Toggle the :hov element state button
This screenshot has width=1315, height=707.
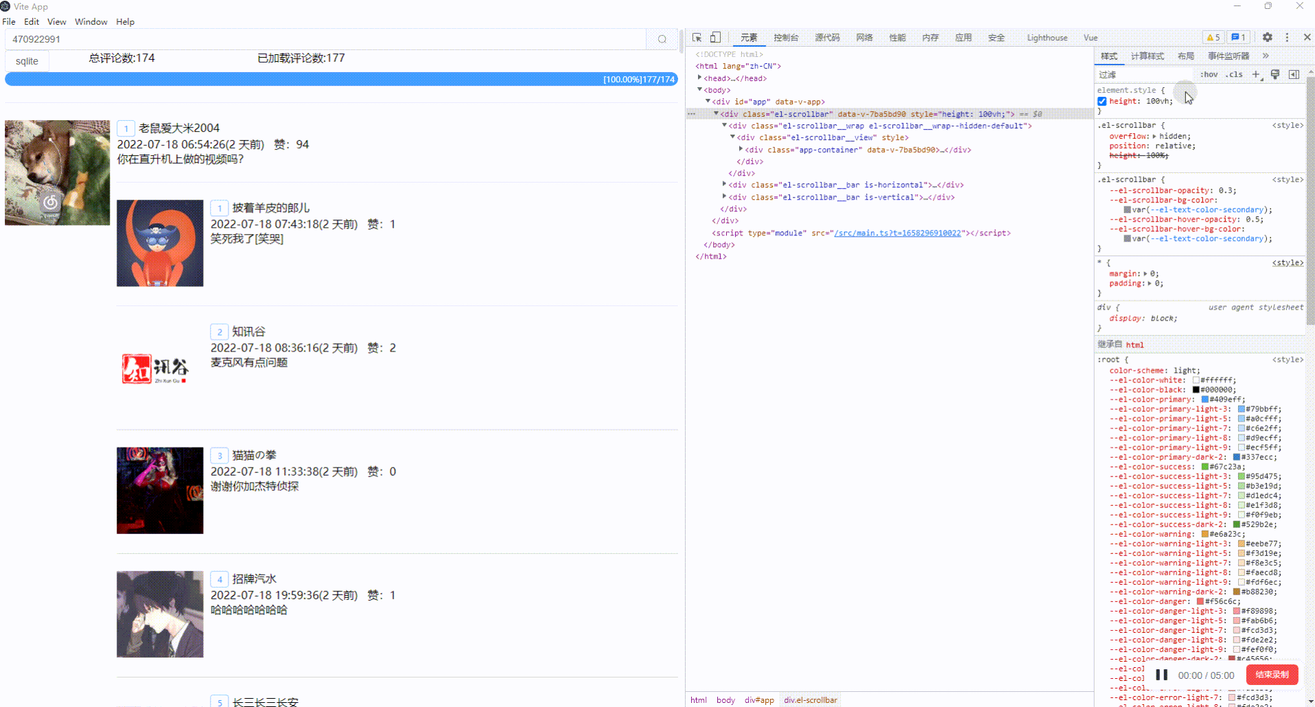(1209, 74)
